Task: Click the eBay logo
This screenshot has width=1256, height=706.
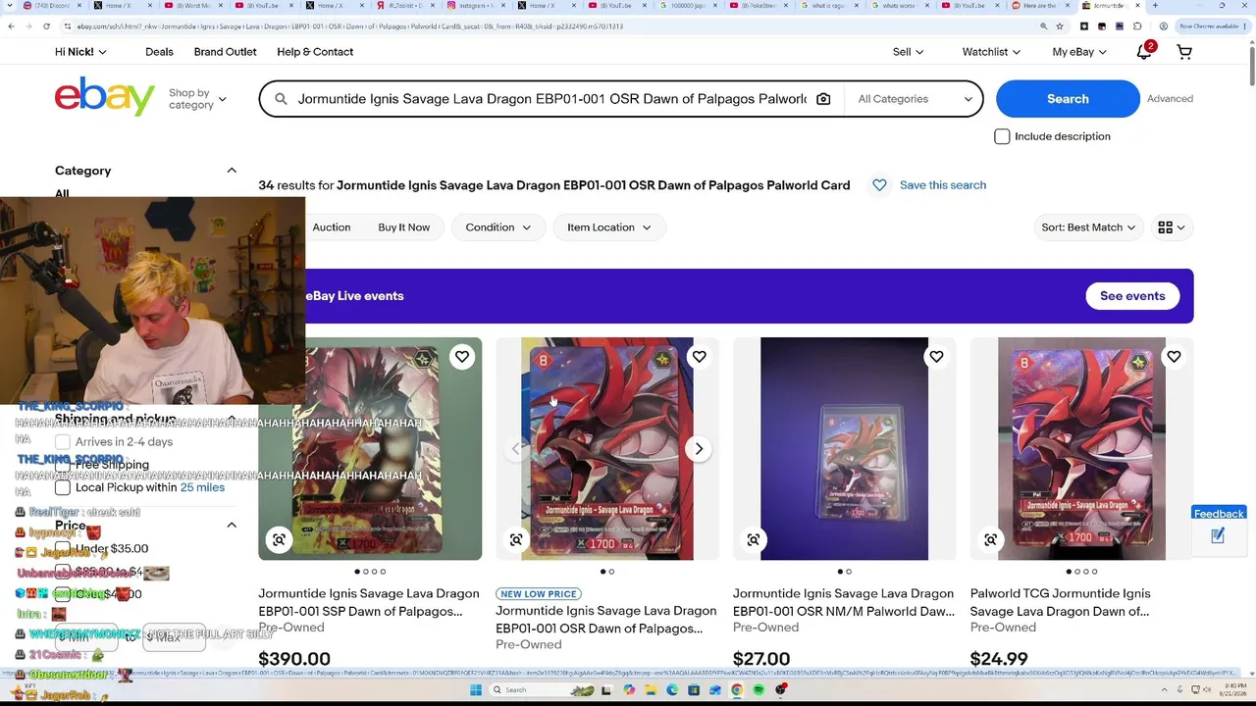Action: (105, 97)
